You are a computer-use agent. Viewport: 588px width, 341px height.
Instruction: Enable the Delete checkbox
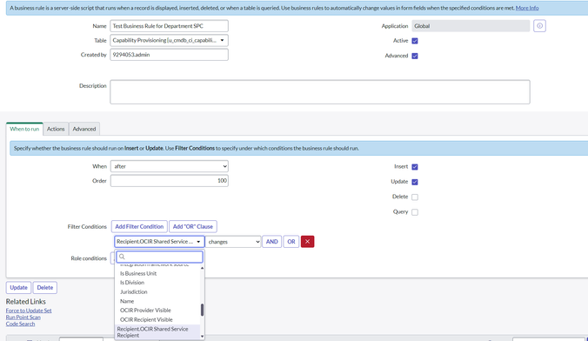tap(415, 197)
